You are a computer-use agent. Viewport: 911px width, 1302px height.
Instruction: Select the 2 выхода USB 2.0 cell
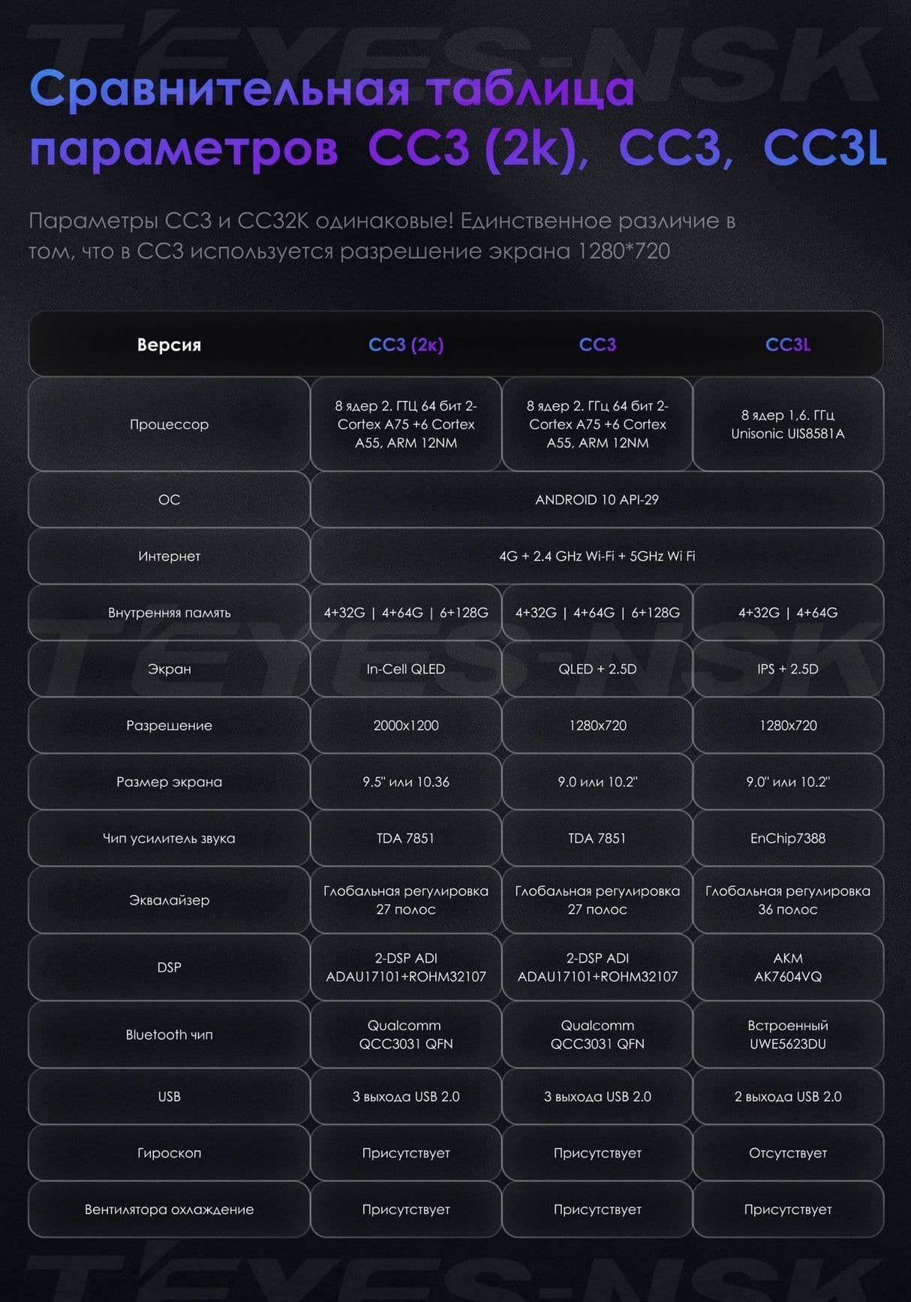coord(788,1096)
